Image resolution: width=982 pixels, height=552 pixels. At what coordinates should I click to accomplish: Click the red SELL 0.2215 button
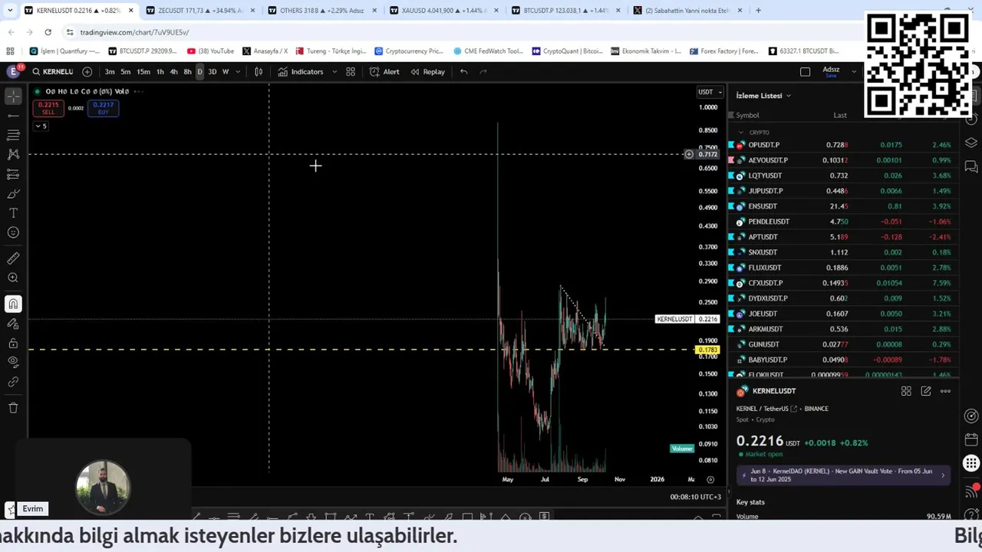pos(48,108)
